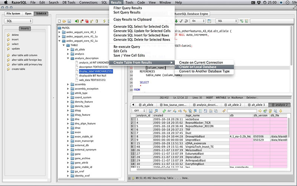Click the yellow lightning execute icon

click(x=104, y=21)
